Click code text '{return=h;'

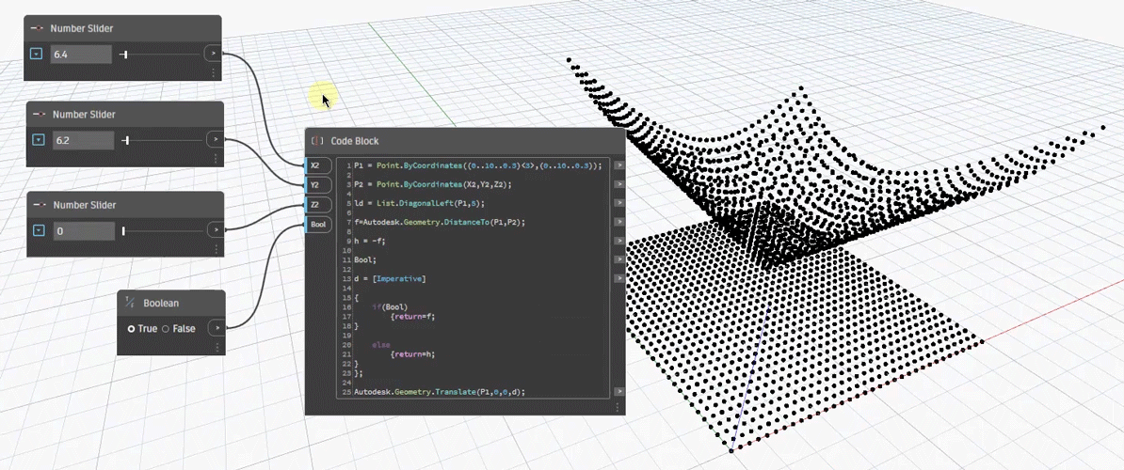[x=413, y=353]
